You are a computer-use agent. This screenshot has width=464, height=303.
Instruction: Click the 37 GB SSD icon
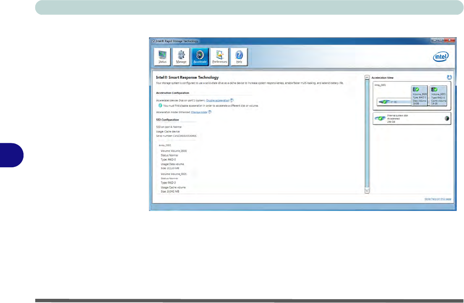[383, 101]
